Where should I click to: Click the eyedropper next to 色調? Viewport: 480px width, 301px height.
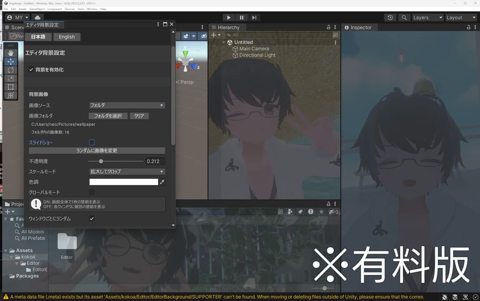(162, 181)
